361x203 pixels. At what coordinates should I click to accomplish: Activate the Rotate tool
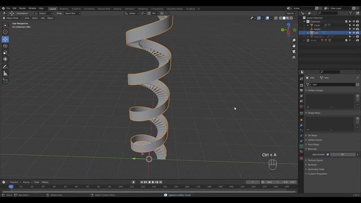[5, 46]
